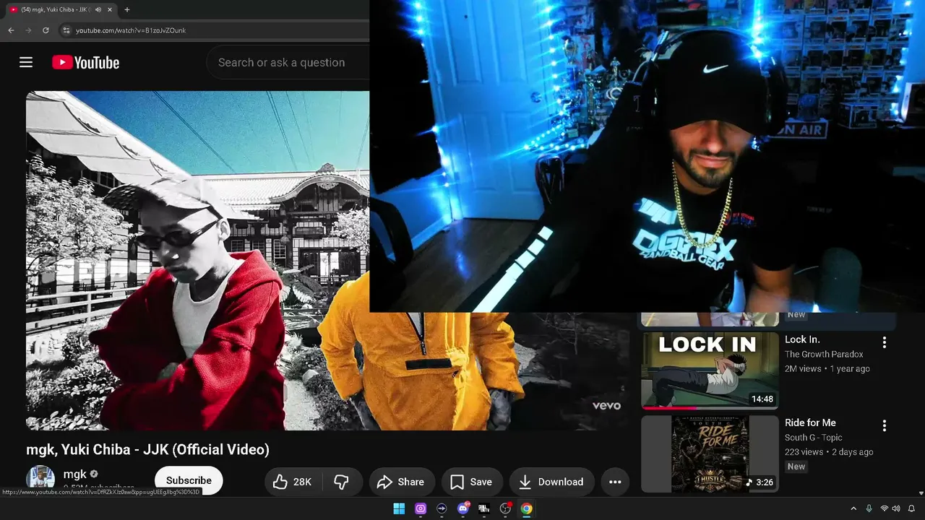
Task: Visit The Growth Paradox channel
Action: coord(824,354)
